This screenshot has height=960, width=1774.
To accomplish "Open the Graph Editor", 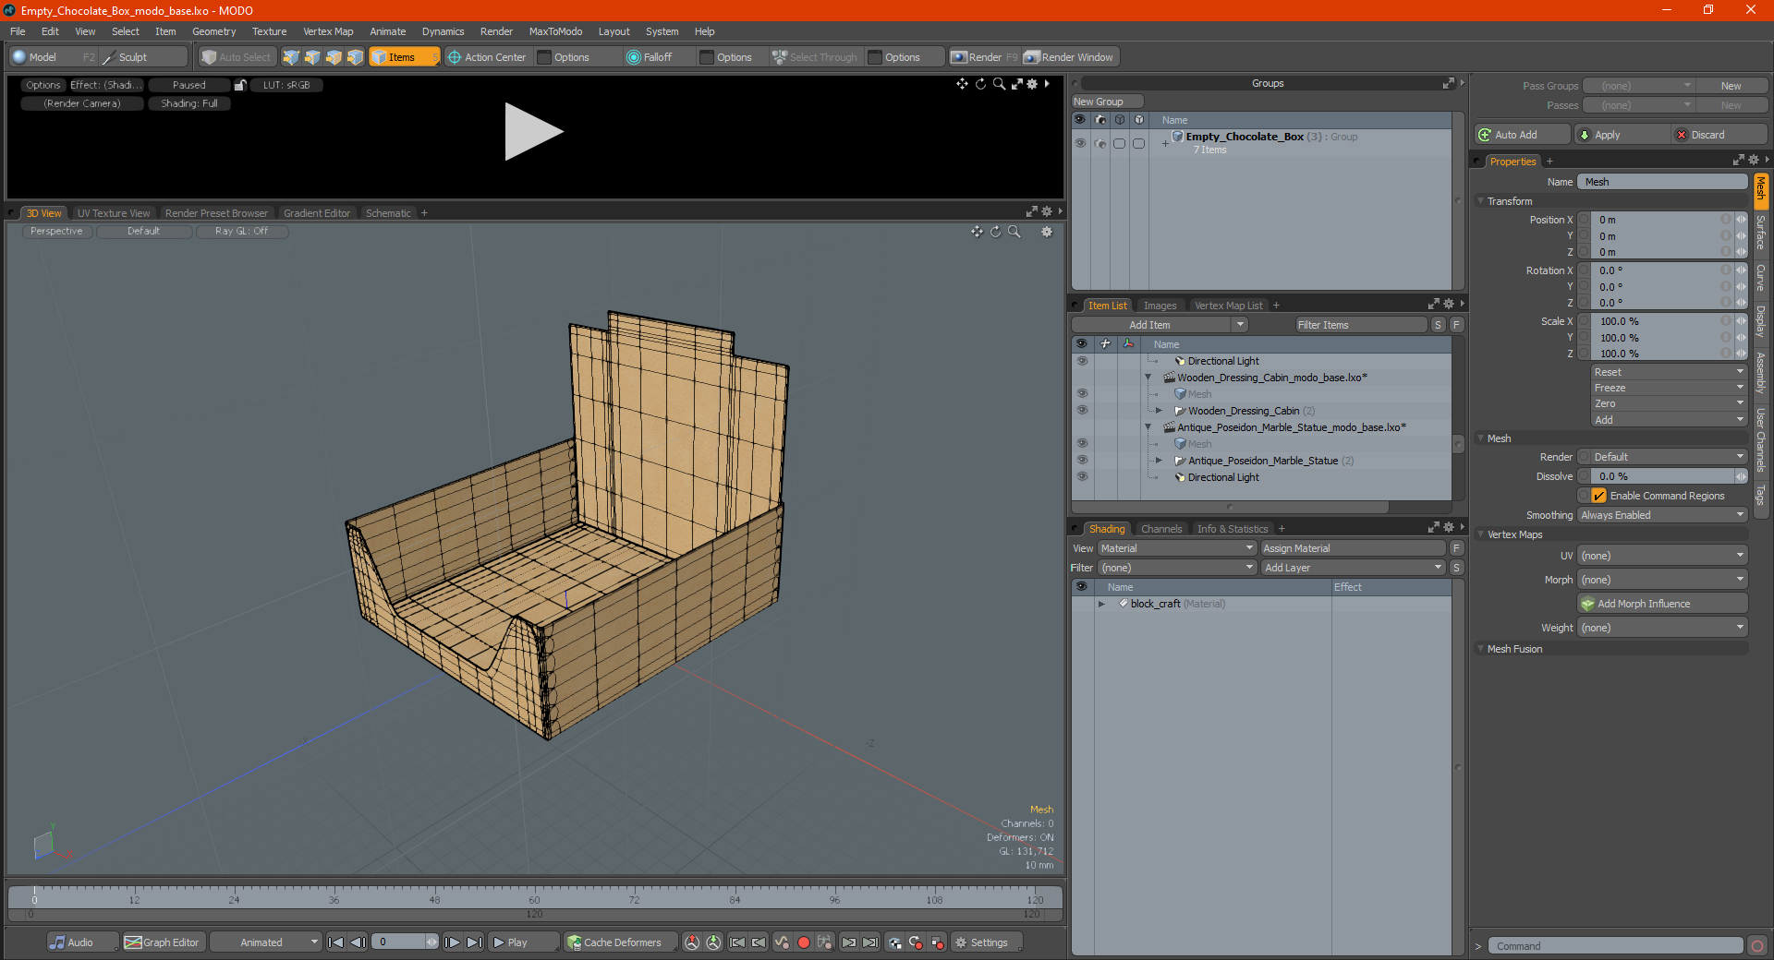I will click(162, 942).
